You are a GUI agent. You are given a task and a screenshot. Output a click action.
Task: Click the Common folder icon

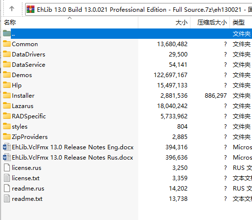pos(7,44)
